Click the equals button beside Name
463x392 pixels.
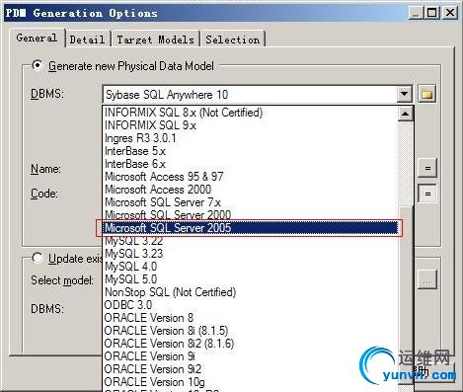427,168
